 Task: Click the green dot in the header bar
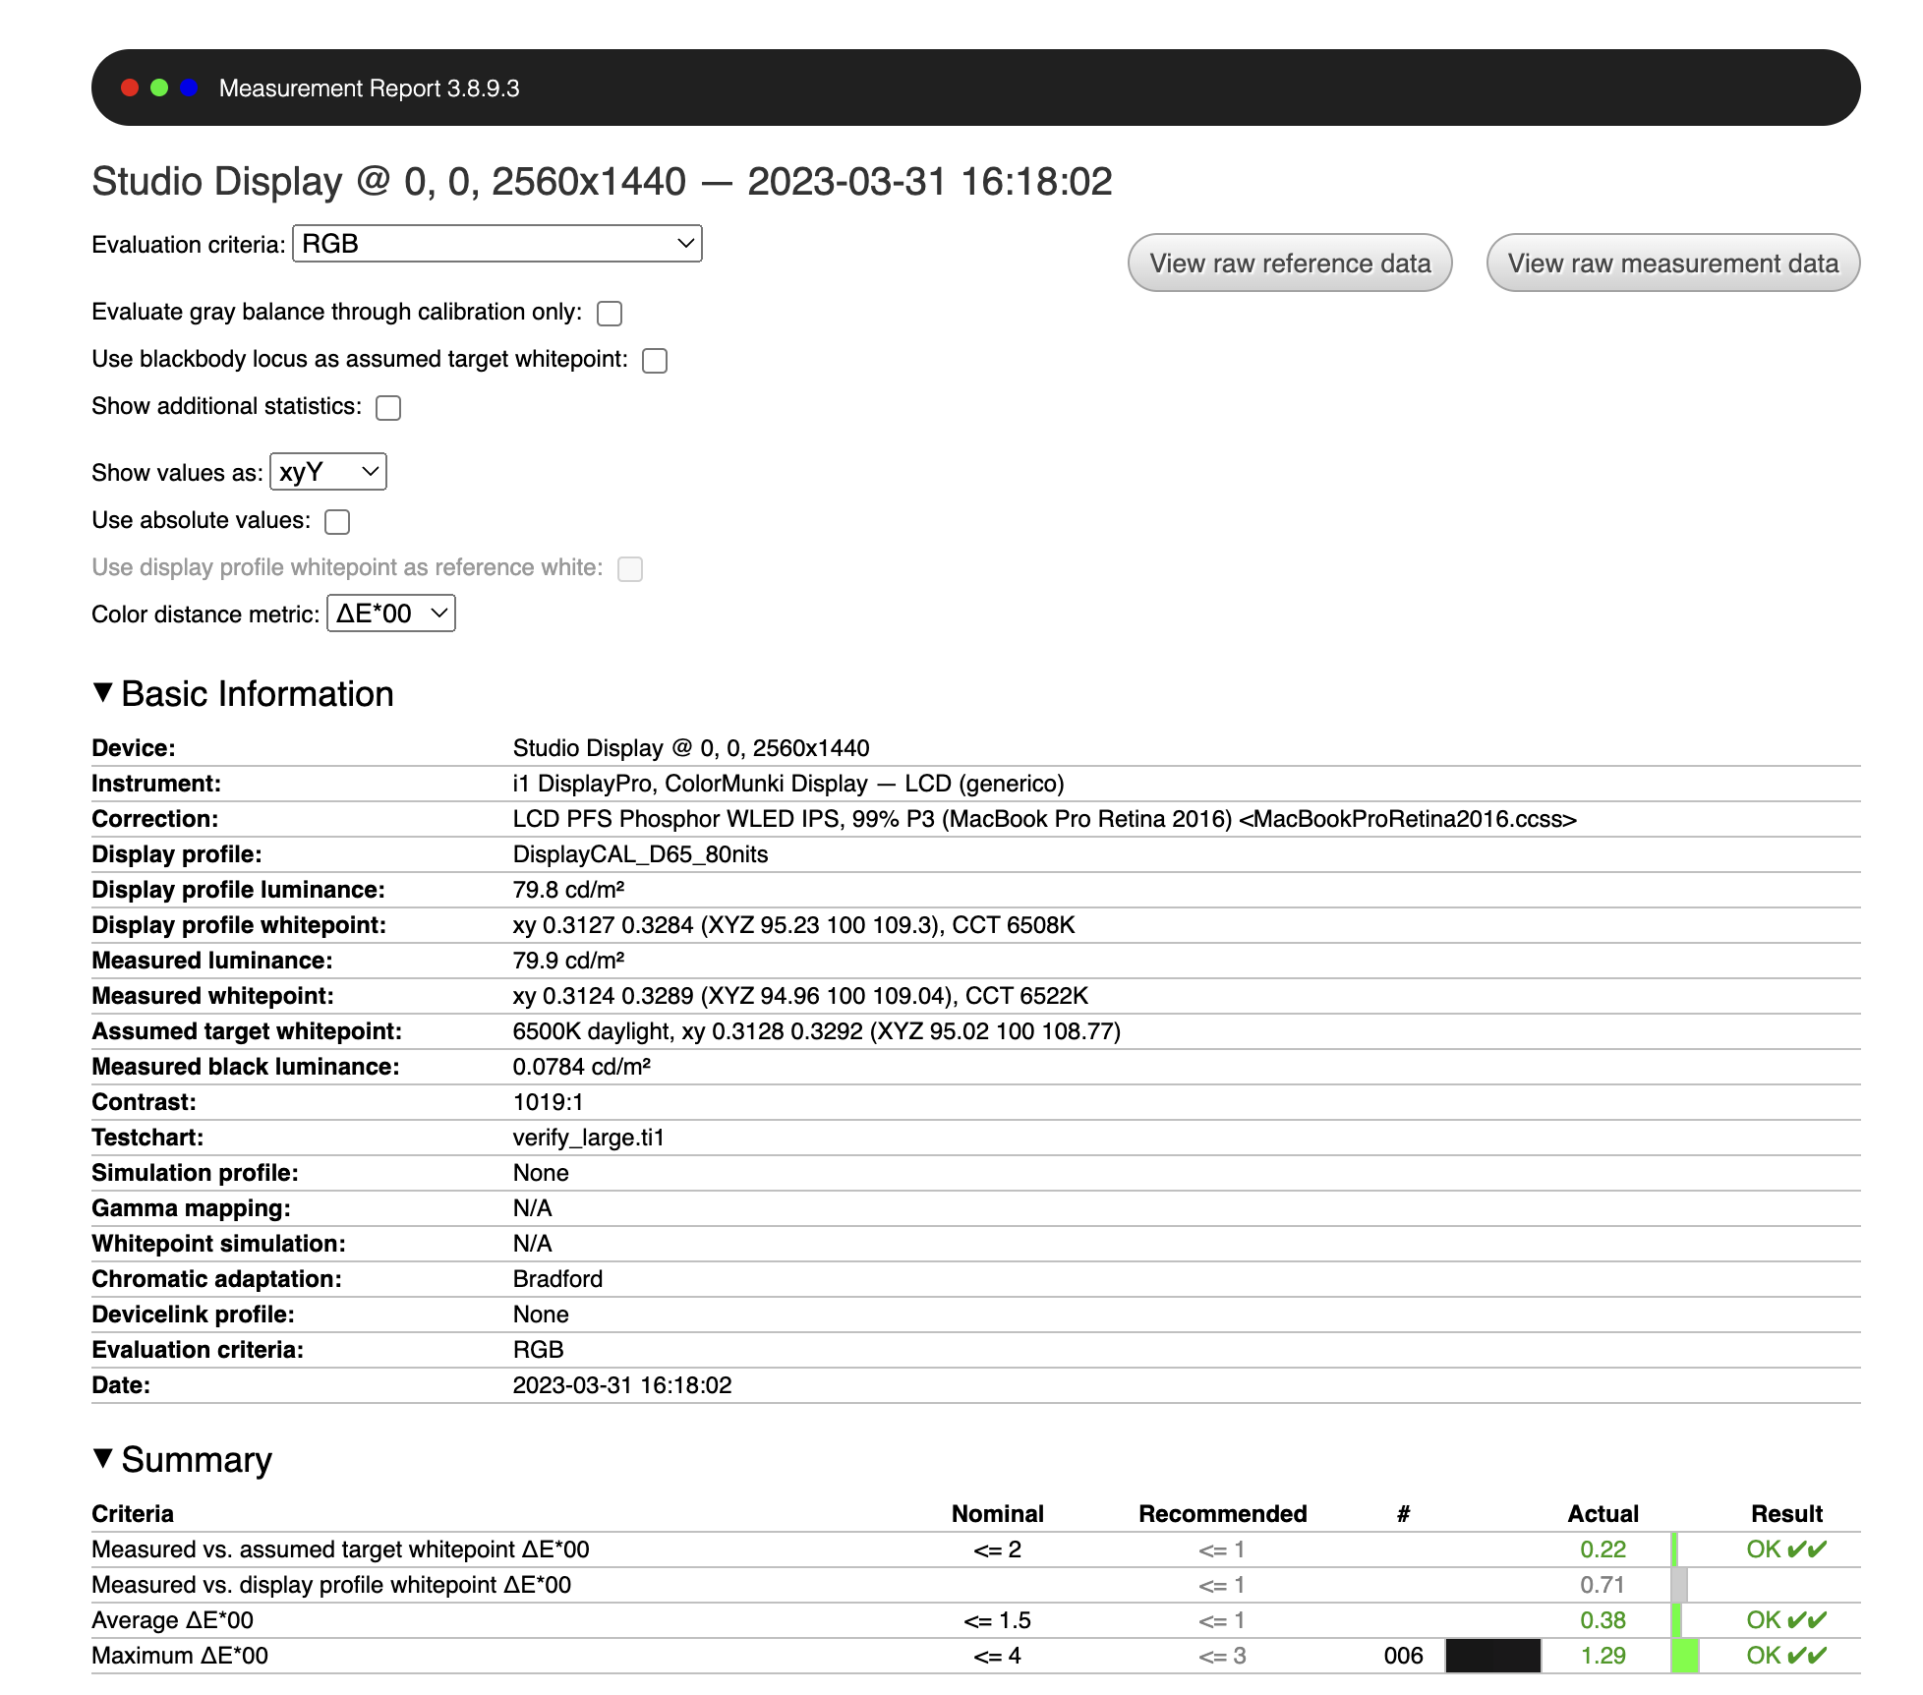point(159,88)
